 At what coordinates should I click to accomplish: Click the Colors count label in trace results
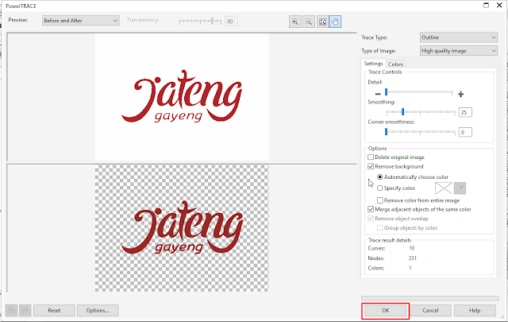point(376,268)
